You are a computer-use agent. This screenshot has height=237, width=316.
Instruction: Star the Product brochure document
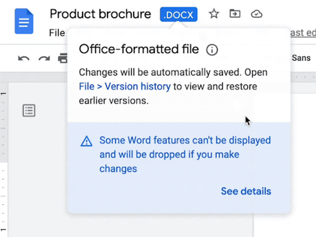213,14
